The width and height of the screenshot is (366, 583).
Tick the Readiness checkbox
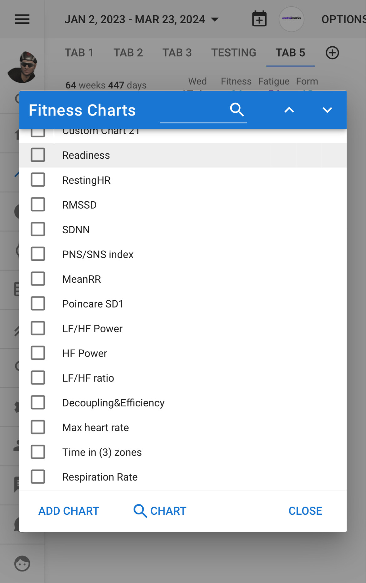(38, 155)
